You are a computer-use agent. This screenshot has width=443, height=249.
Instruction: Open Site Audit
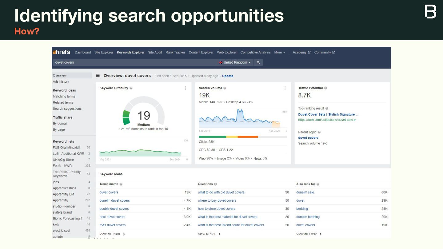pyautogui.click(x=155, y=53)
